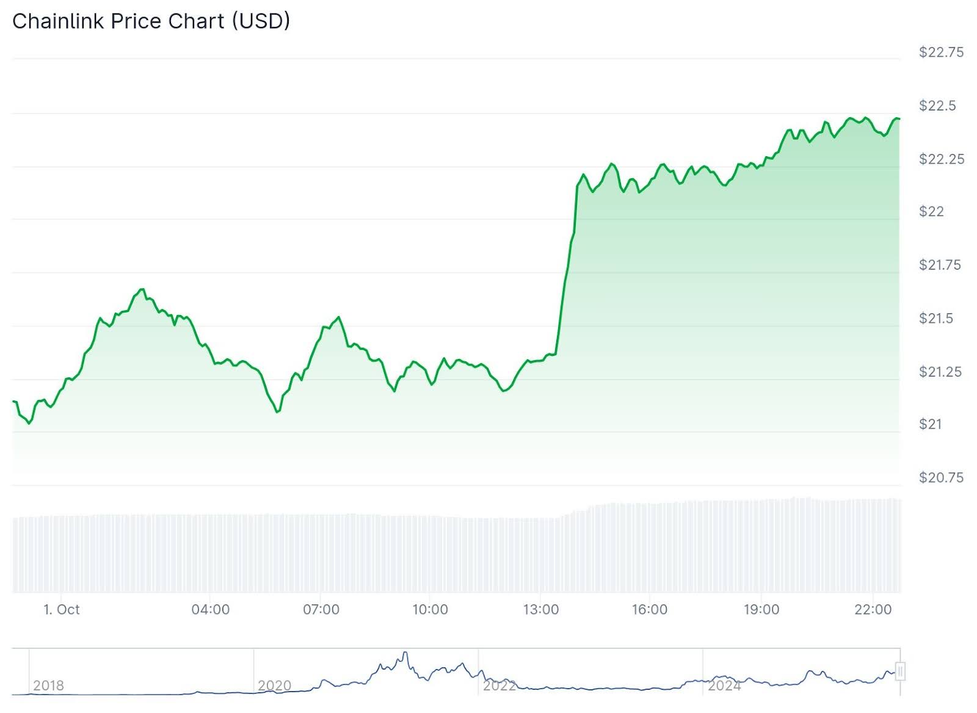
Task: Click the 10:00 time axis label
Action: point(430,609)
